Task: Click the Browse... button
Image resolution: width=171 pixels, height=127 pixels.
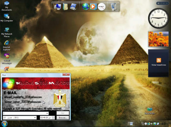Action: (63, 118)
